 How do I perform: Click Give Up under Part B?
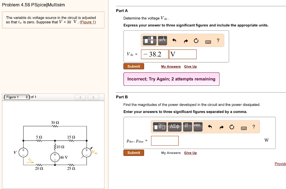pyautogui.click(x=190, y=153)
